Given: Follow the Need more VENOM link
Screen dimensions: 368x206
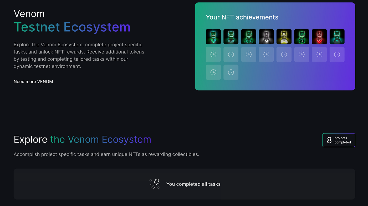Looking at the screenshot, I should coord(33,82).
